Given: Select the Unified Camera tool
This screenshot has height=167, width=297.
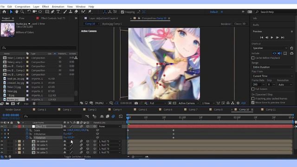Looking at the screenshot, I should [x=34, y=12].
